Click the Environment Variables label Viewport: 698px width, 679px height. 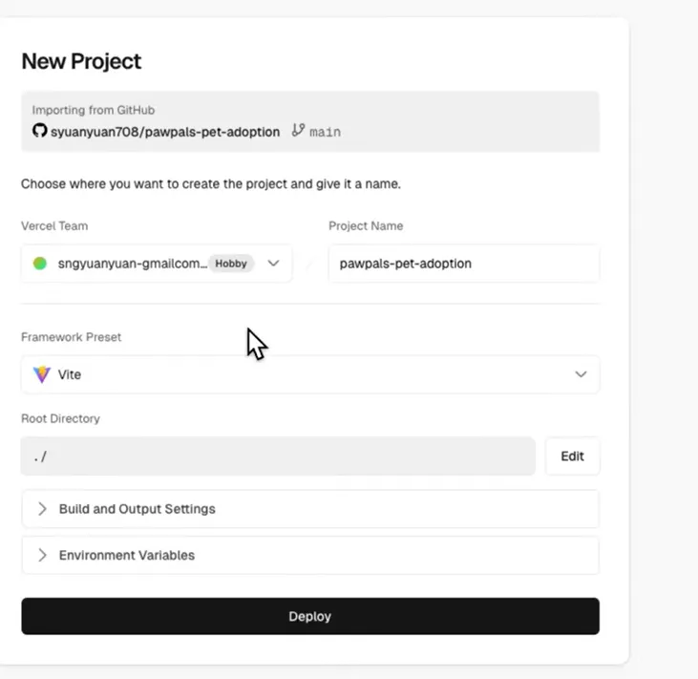click(x=126, y=555)
